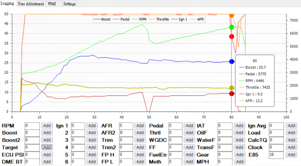Click the green RPM marker on chart
This screenshot has height=166, width=301.
click(232, 27)
